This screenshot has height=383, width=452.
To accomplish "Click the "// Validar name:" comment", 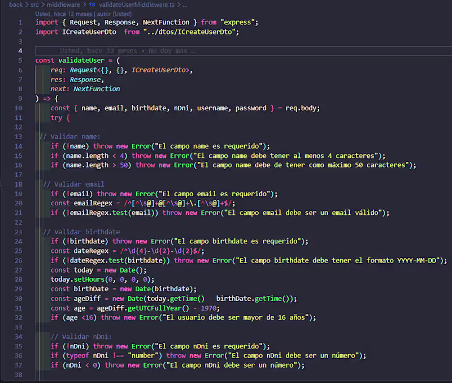I will [69, 136].
